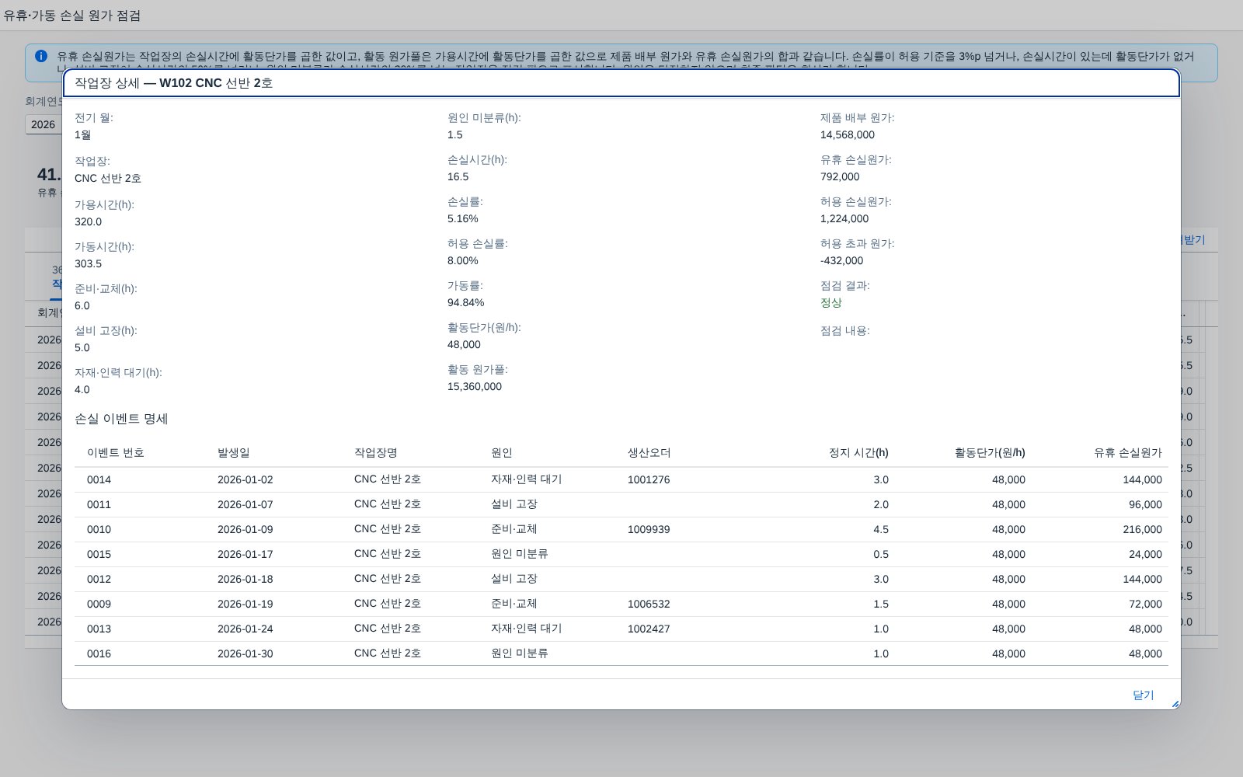Screen dimensions: 1243x777
Task: Click the date 2026-01-17 cell
Action: (x=245, y=554)
